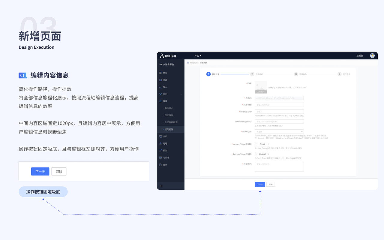Select 异常智能检测 submenu item
The image size is (384, 240).
click(171, 122)
